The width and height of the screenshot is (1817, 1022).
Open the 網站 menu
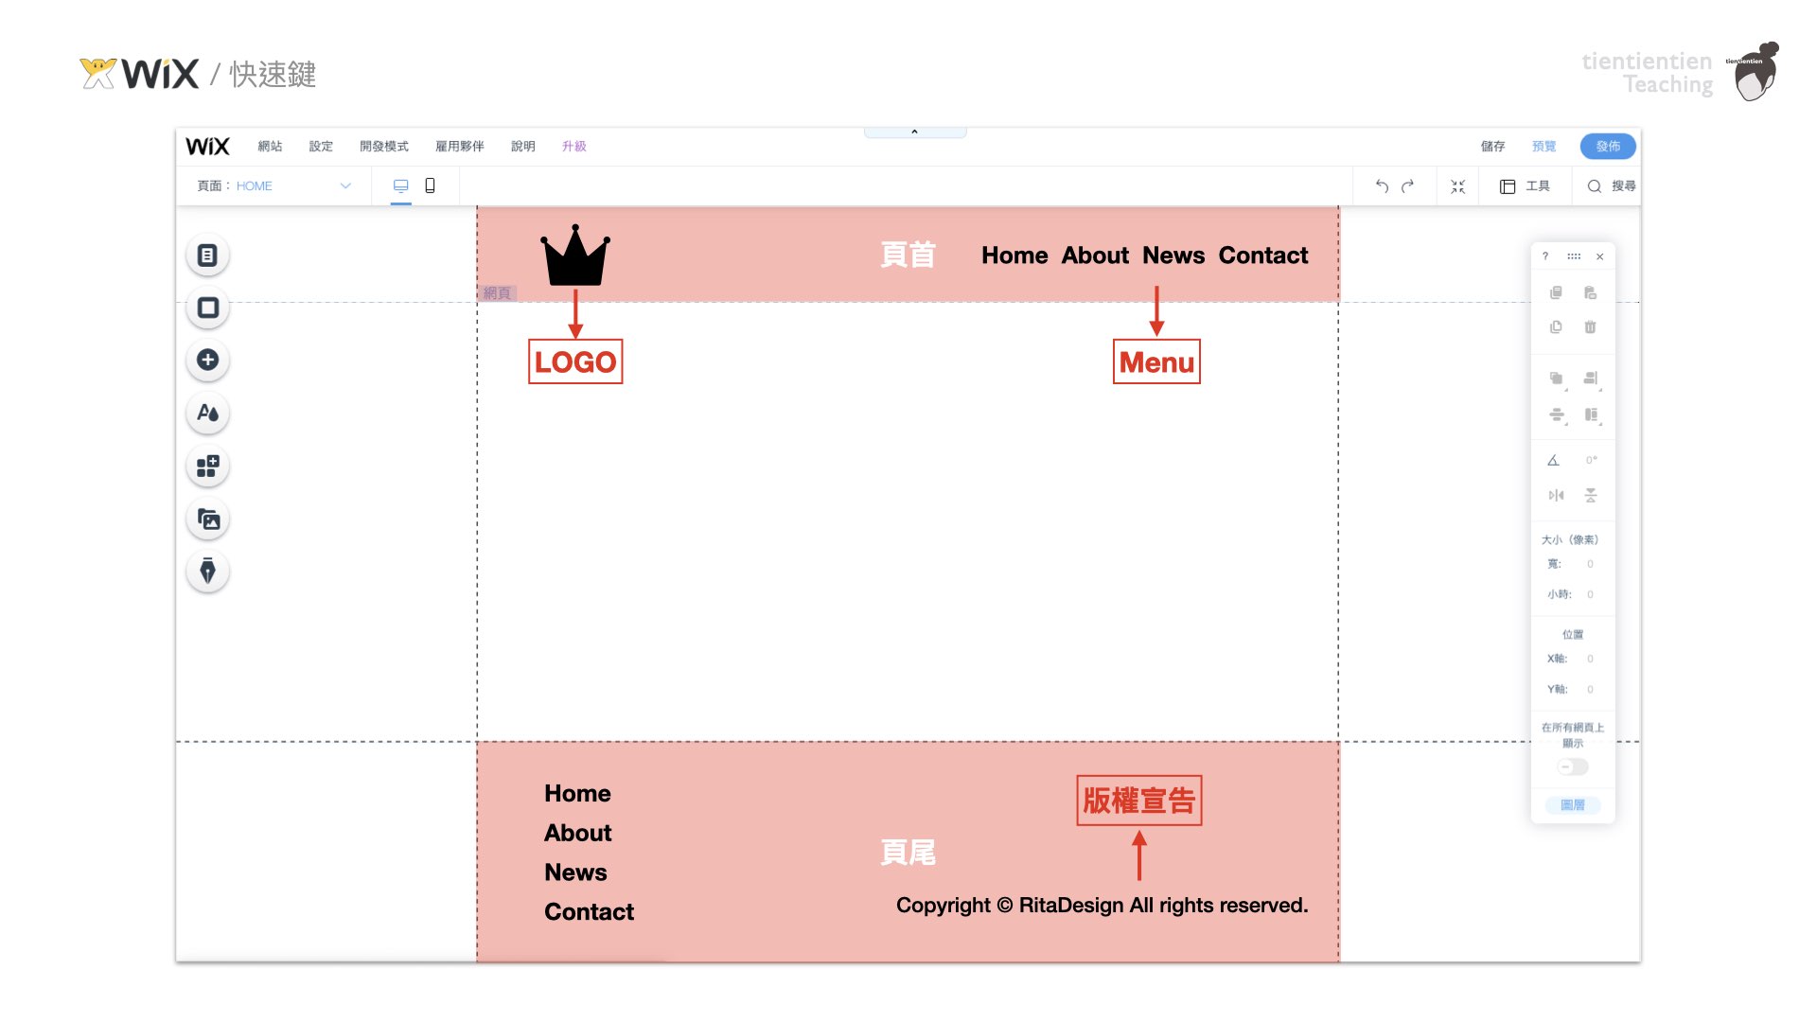(x=270, y=147)
